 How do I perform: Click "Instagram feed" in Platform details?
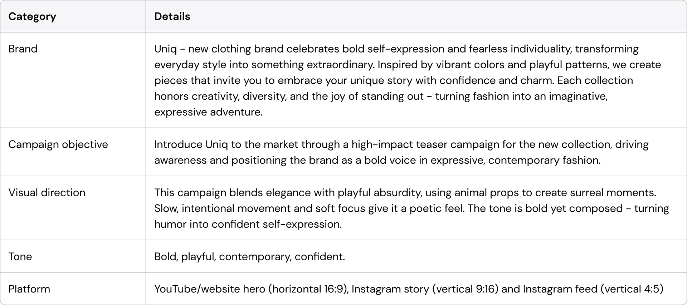(560, 289)
